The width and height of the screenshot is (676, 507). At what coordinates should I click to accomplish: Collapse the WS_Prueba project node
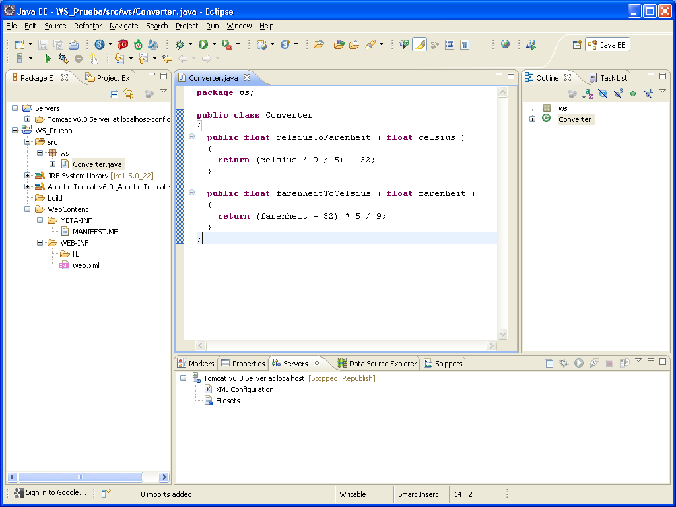(x=15, y=130)
